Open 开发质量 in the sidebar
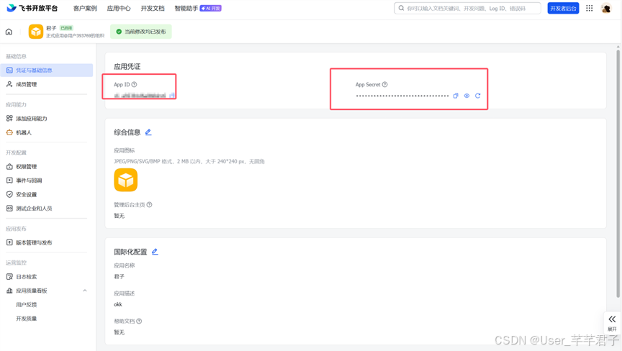The width and height of the screenshot is (622, 351). click(x=27, y=319)
